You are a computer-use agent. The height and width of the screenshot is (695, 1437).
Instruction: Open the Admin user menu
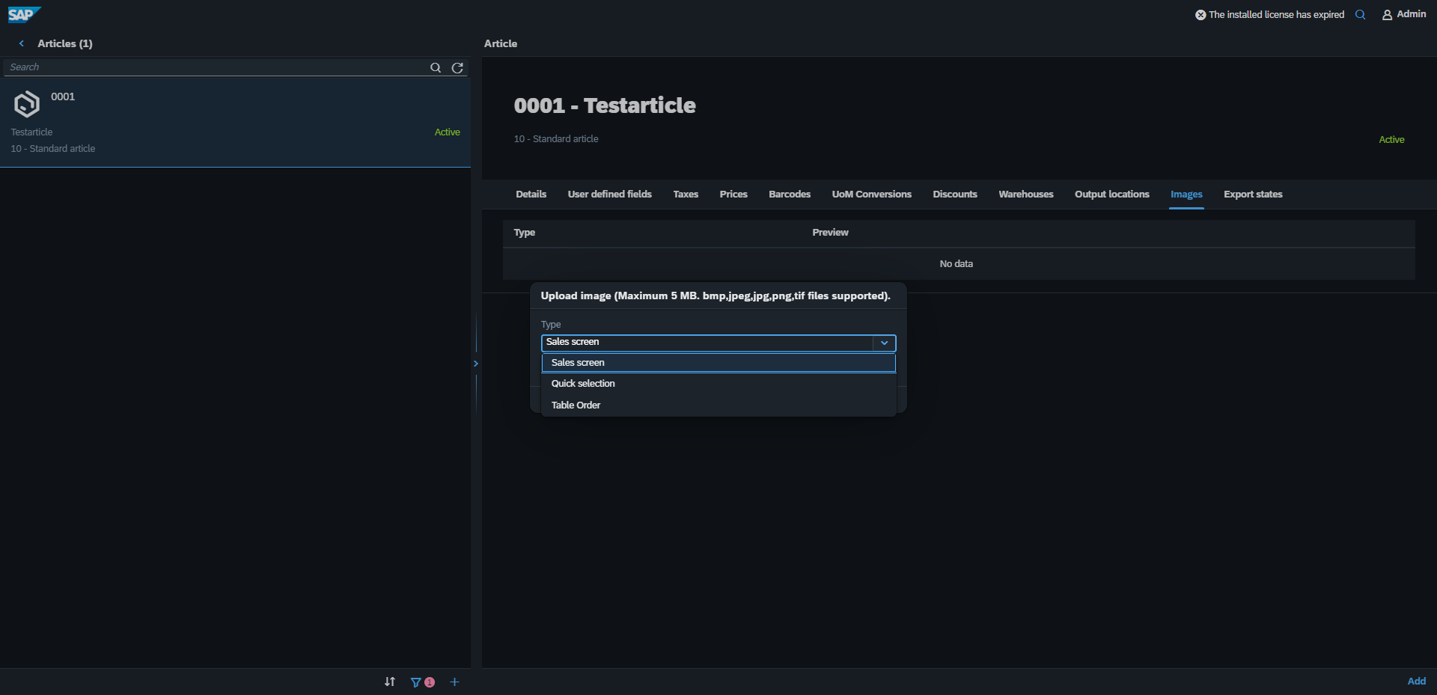pos(1403,14)
